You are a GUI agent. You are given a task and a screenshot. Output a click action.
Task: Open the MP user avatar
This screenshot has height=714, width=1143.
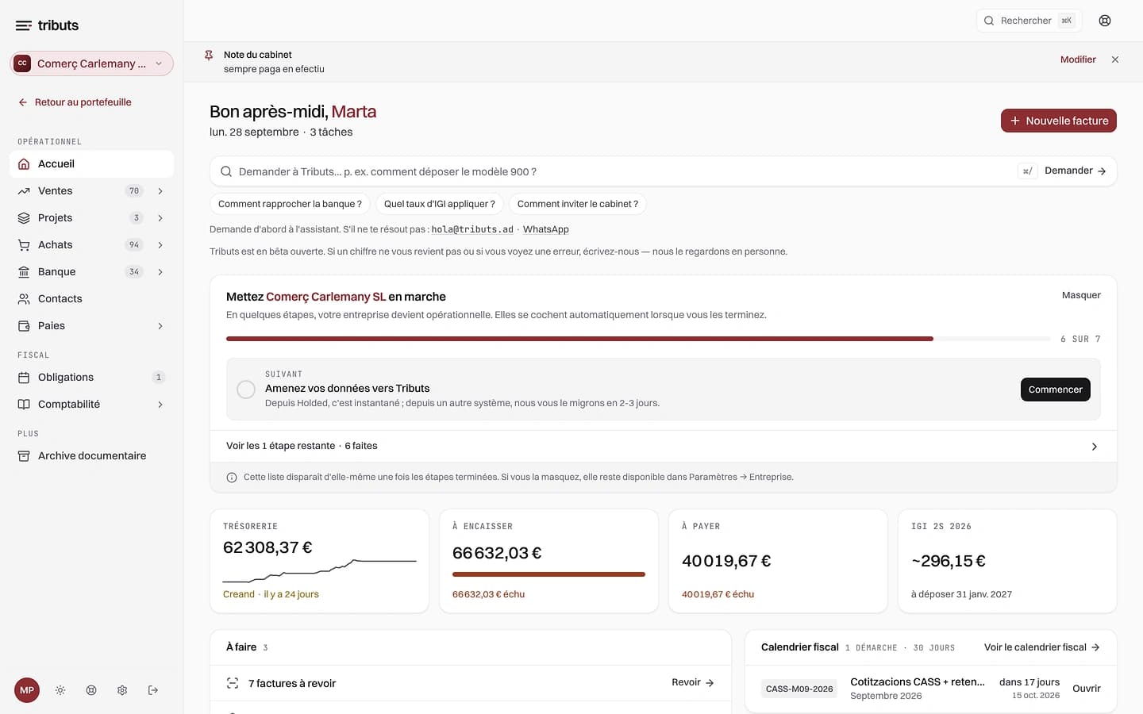27,690
